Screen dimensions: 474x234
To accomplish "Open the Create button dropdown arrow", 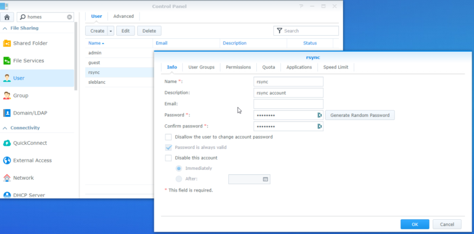I will [110, 31].
